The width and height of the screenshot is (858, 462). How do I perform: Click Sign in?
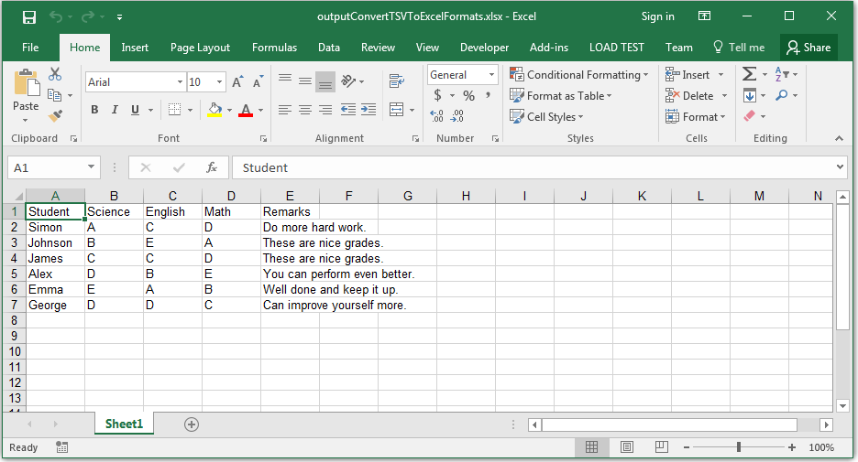pos(658,16)
